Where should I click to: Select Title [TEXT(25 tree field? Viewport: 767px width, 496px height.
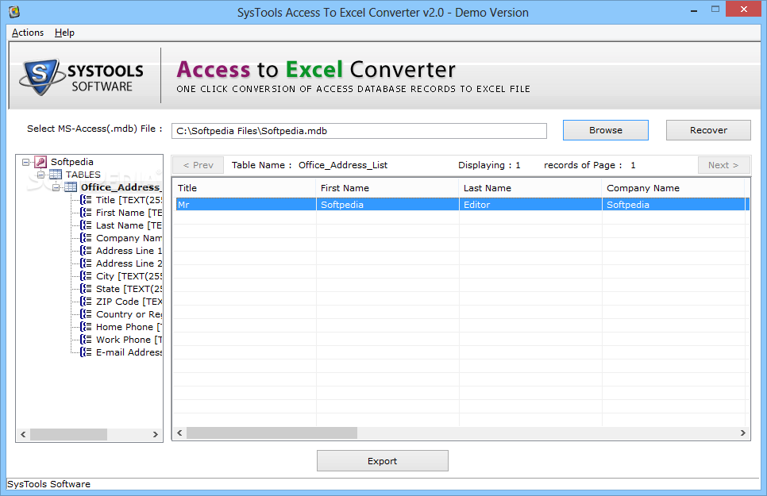[x=129, y=199]
